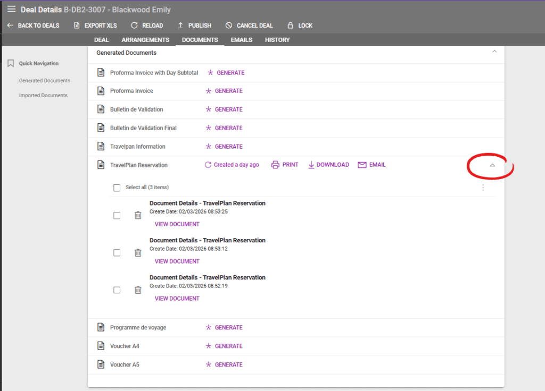The height and width of the screenshot is (391, 545).
Task: Generate the Proforma Invoice document
Action: pyautogui.click(x=224, y=91)
